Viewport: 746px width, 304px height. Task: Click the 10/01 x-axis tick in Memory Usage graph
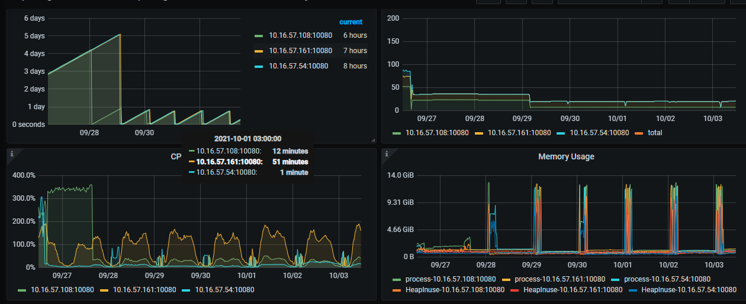(623, 266)
